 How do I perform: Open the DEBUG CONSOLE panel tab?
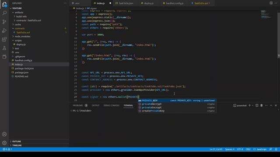click(x=111, y=106)
